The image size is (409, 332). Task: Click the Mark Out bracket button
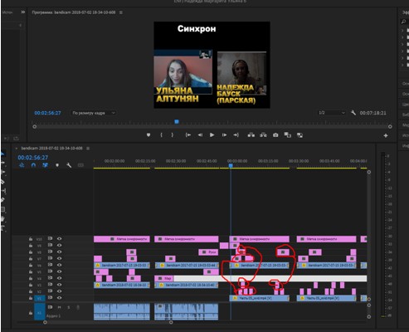point(173,135)
